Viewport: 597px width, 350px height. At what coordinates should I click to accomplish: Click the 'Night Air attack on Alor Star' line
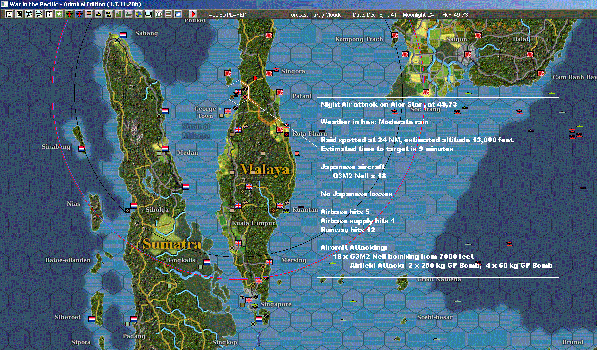pos(389,104)
